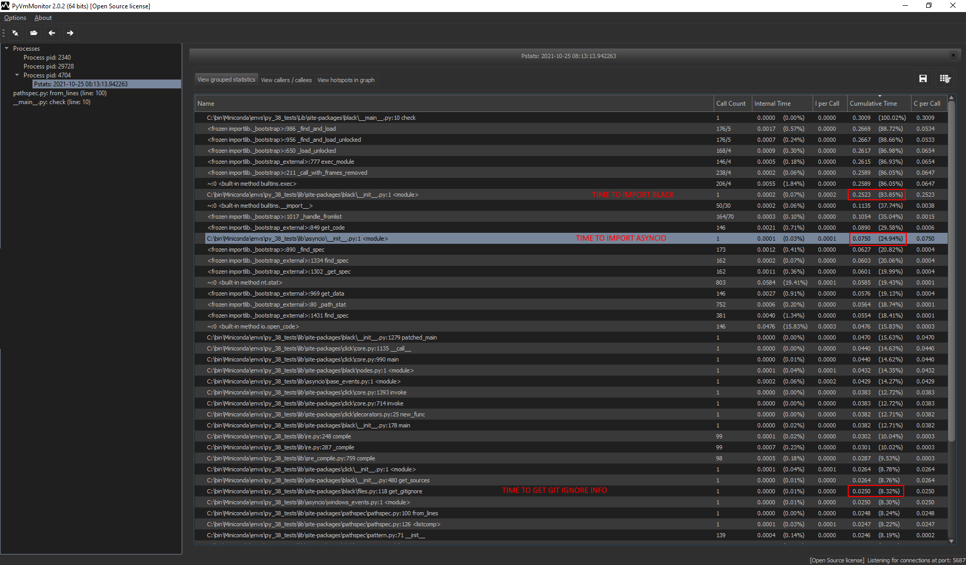
Task: Select the attach-to-process tool
Action: click(x=15, y=33)
